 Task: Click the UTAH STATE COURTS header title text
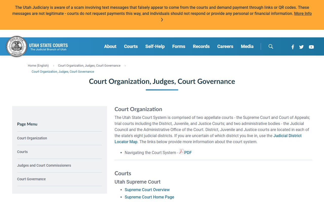coord(48,45)
